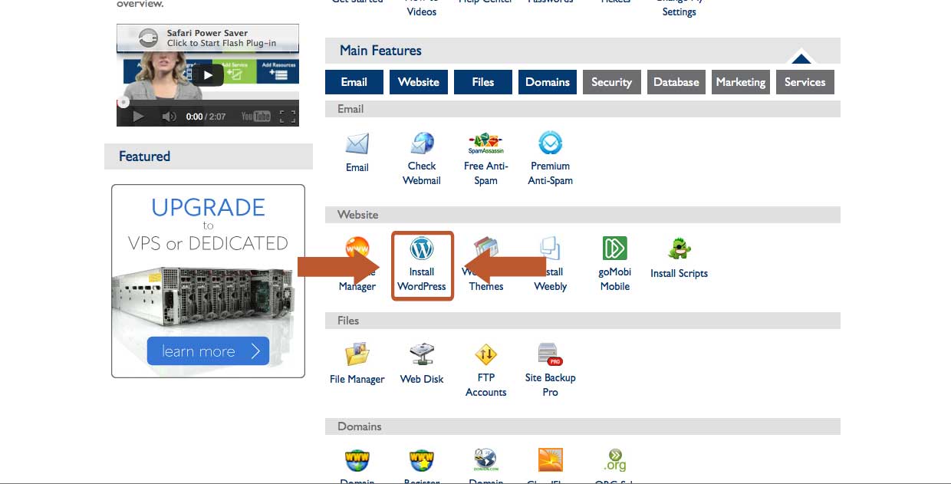
Task: Open Check Webmail icon
Action: click(x=422, y=144)
